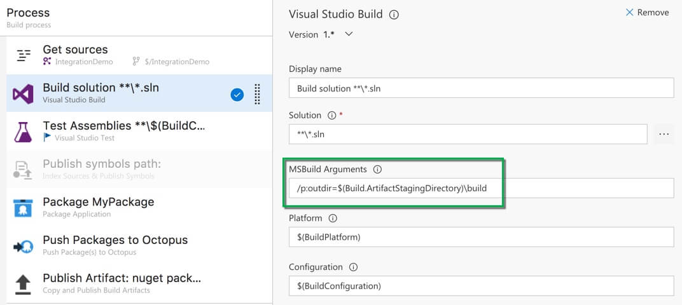Click info icon beside MSBuild Arguments
The height and width of the screenshot is (305, 682).
pos(377,170)
